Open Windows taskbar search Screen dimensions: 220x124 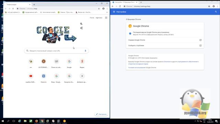tap(8, 121)
